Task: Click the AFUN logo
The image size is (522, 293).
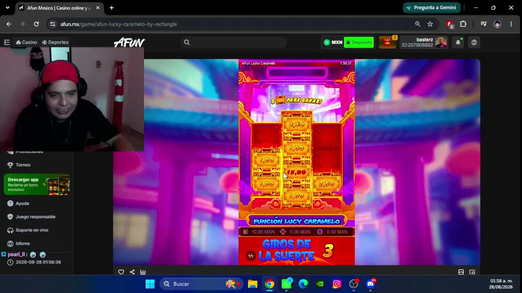Action: click(x=129, y=42)
